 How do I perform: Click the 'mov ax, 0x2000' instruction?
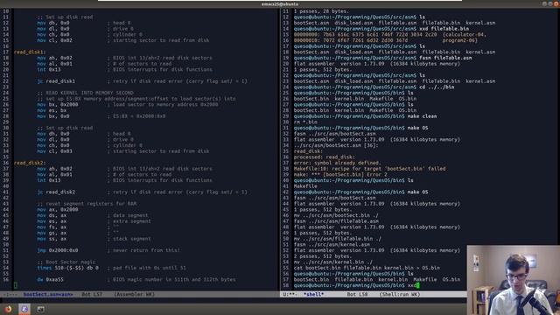point(58,210)
